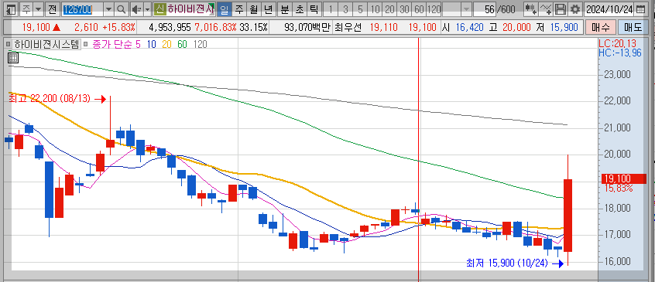Click the 20 interval button in period row
The image size is (655, 282).
click(x=389, y=8)
